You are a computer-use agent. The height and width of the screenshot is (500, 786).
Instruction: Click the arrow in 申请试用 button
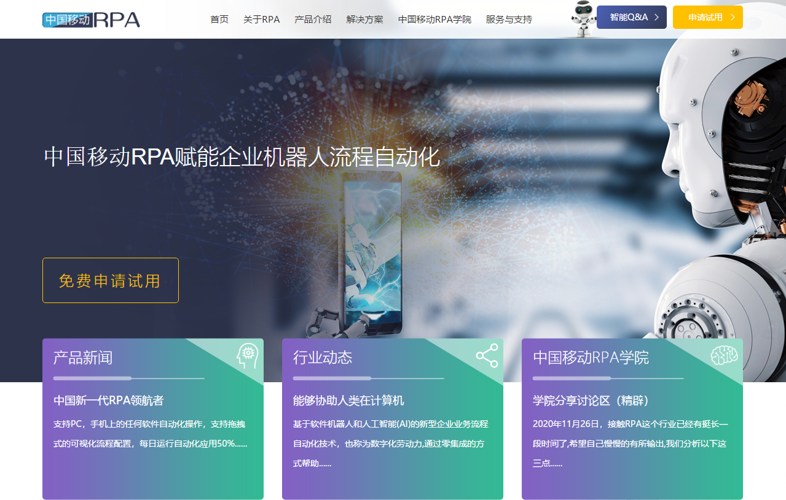click(733, 17)
